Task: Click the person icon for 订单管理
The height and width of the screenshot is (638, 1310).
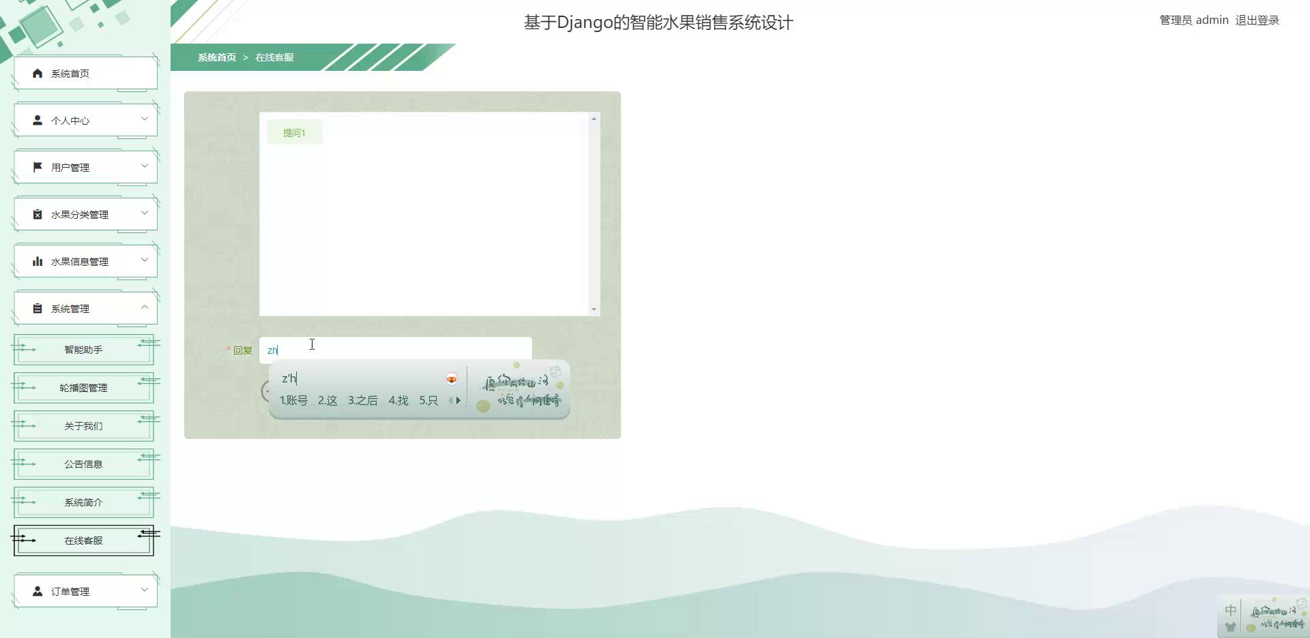Action: point(38,591)
